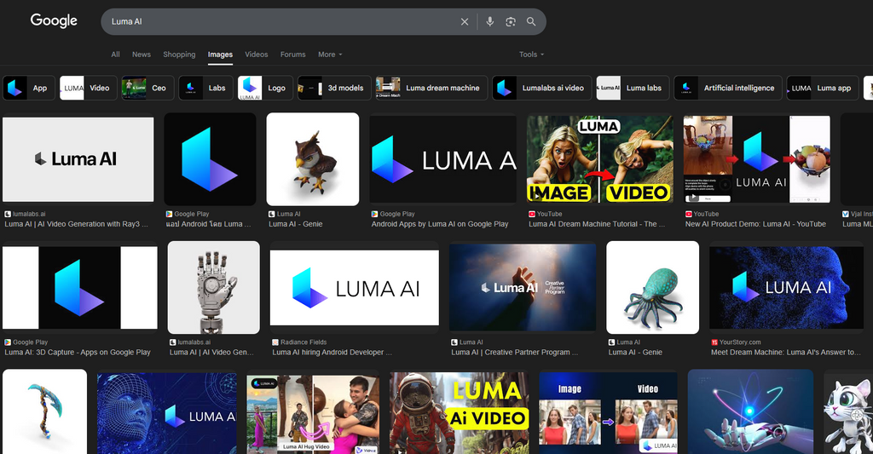873x454 pixels.
Task: Open the teal octopus Genie thumbnail
Action: pos(652,287)
